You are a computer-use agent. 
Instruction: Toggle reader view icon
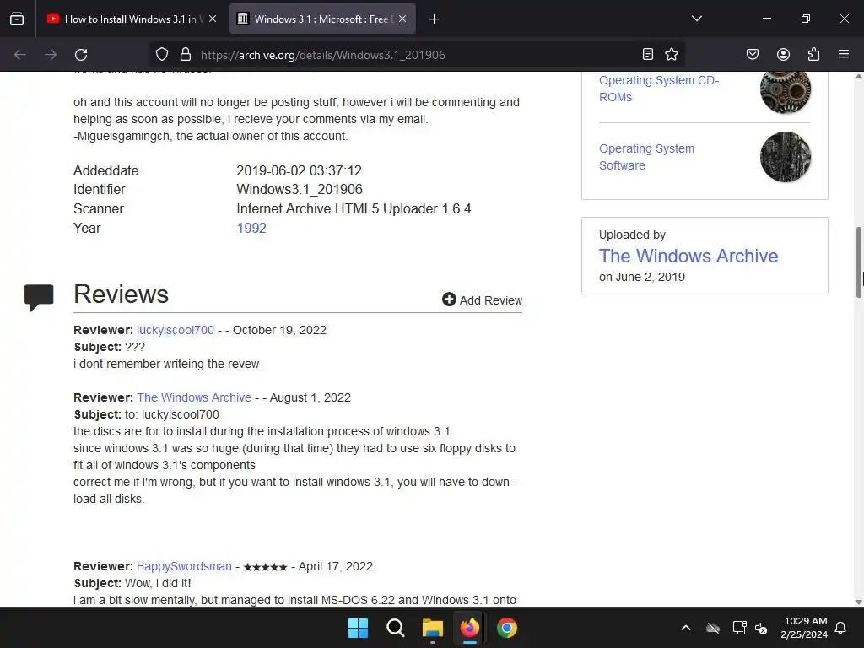point(648,54)
